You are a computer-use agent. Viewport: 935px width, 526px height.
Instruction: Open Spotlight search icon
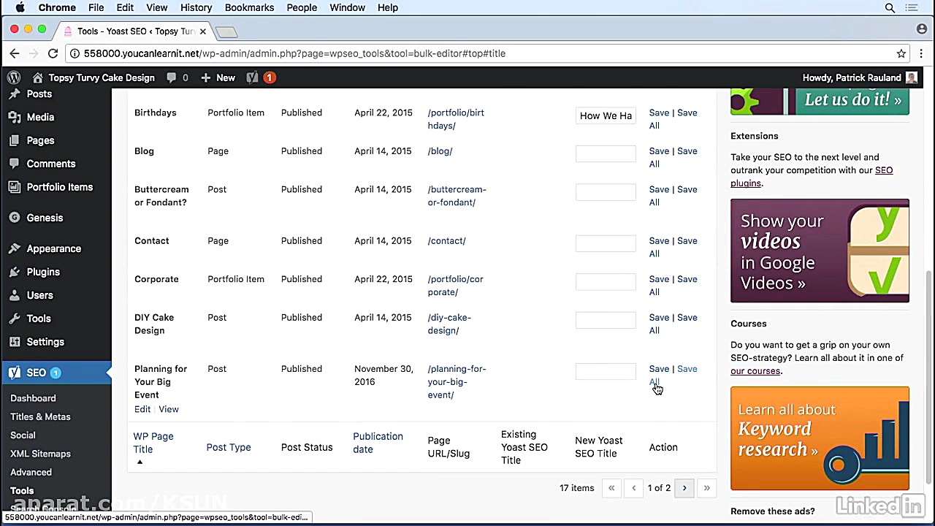(890, 7)
